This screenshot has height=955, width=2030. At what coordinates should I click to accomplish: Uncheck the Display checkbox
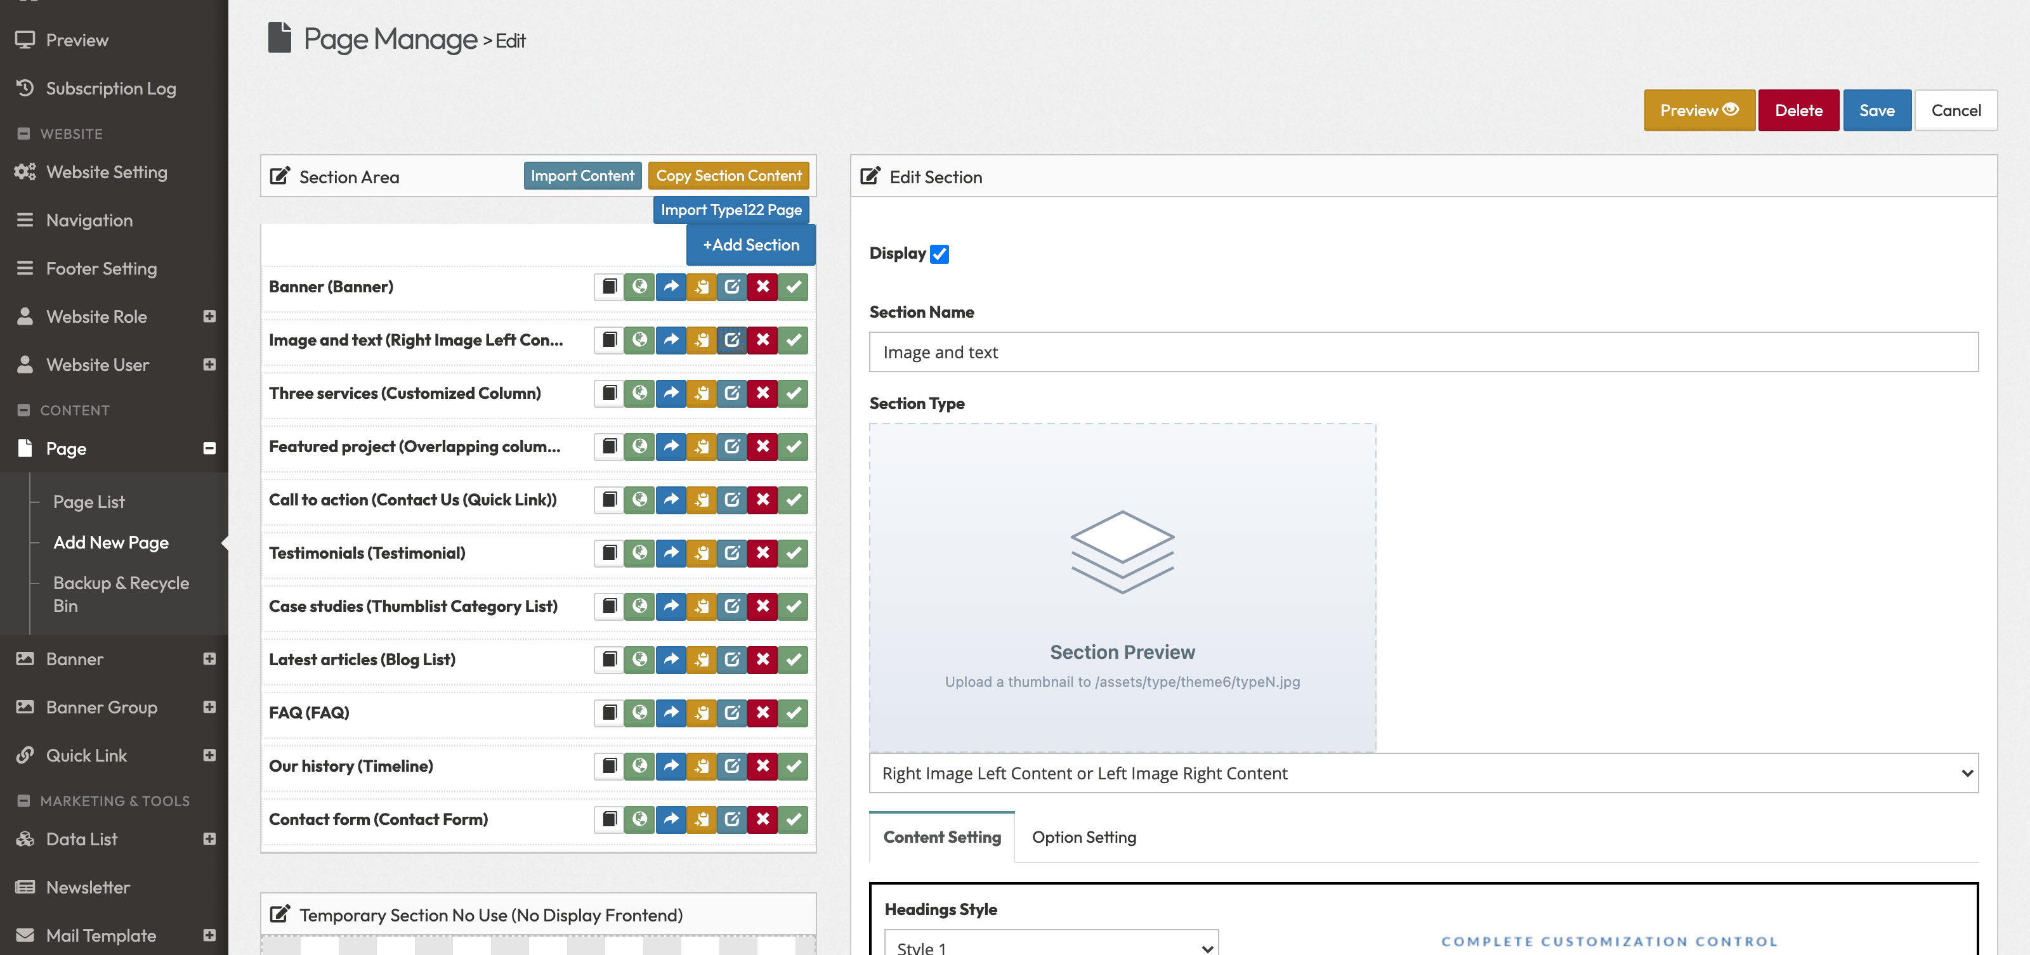pos(940,254)
